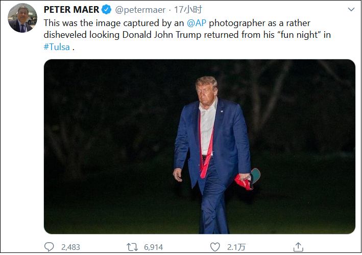Click the retweet arrows icon
Image resolution: width=362 pixels, height=255 pixels.
click(x=132, y=247)
